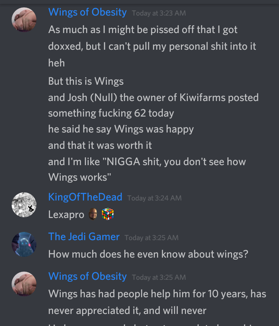
Task: Open Wings of Obesity avatar at 3:25 AM
Action: click(x=24, y=284)
